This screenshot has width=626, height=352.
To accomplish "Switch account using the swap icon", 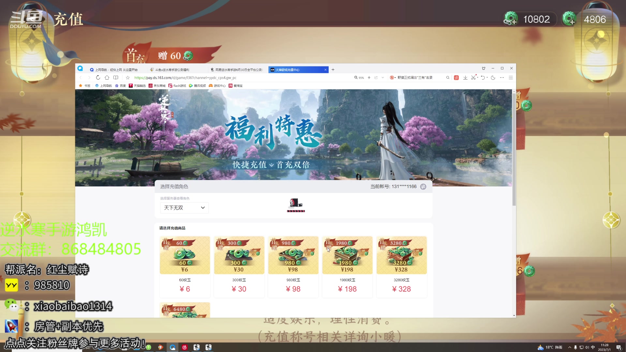I will (423, 187).
